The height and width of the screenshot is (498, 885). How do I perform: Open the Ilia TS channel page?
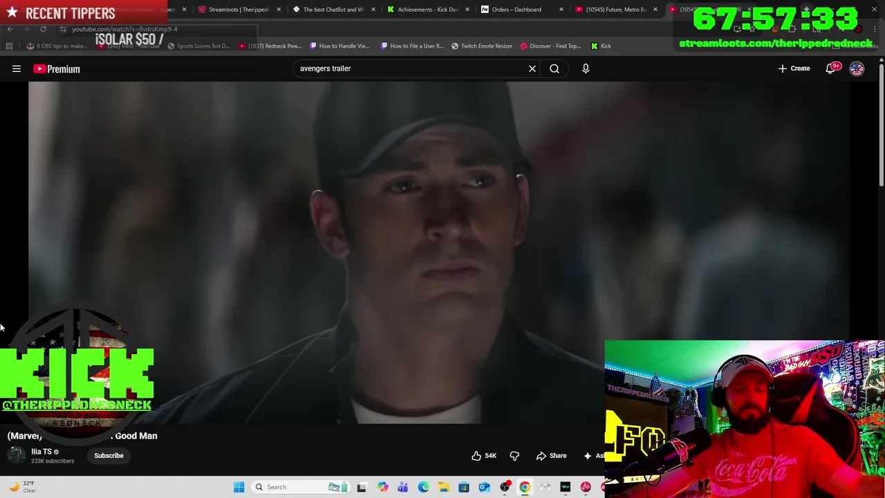(41, 452)
